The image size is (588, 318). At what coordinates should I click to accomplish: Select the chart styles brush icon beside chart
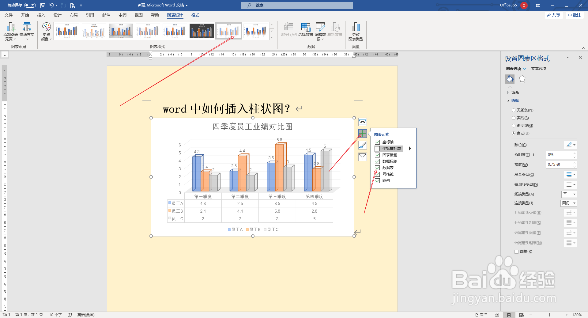[x=362, y=145]
